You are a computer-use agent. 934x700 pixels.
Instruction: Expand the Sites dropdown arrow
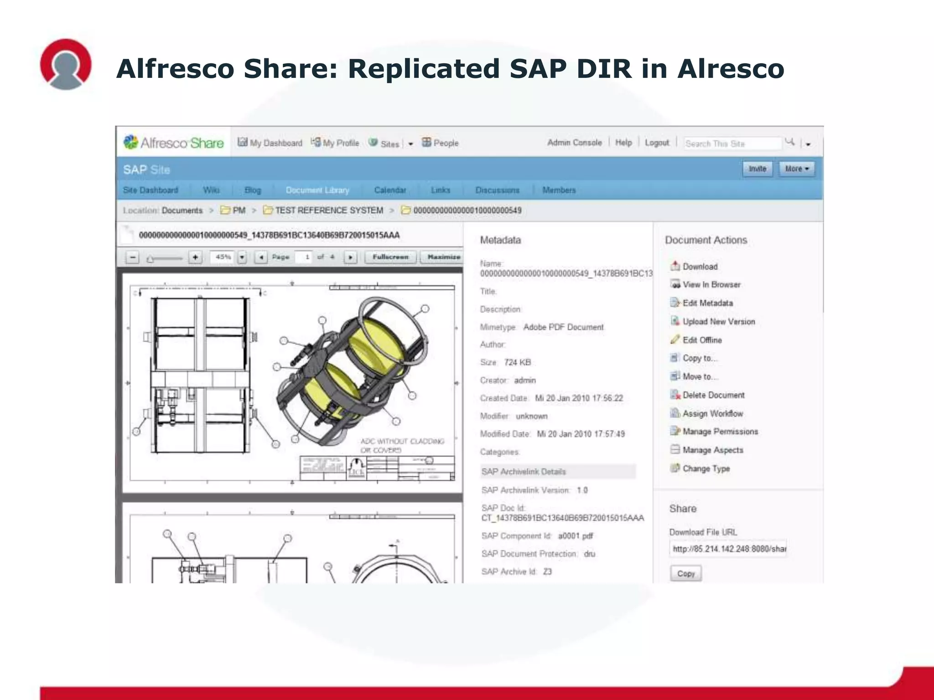[x=410, y=144]
